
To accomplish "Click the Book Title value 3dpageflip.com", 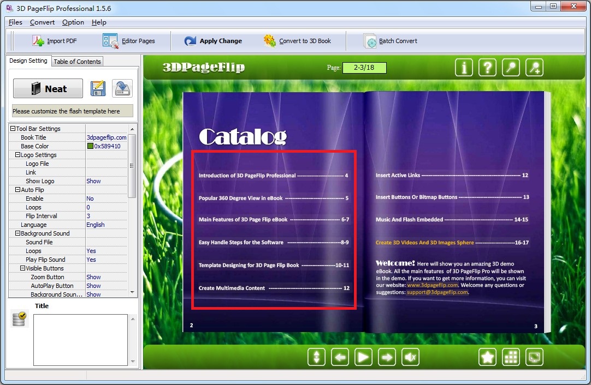I will click(x=107, y=137).
